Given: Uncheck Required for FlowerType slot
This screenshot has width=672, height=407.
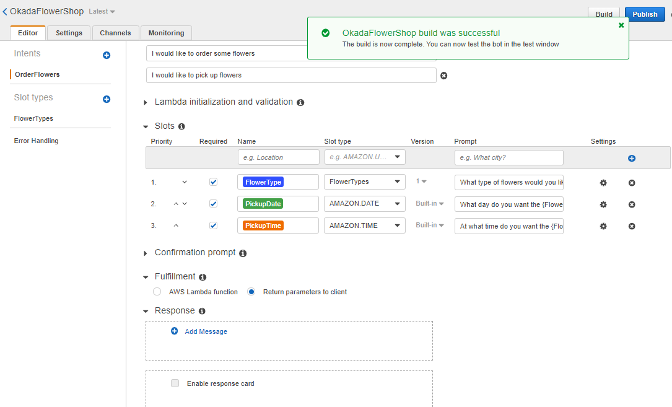Looking at the screenshot, I should (213, 182).
